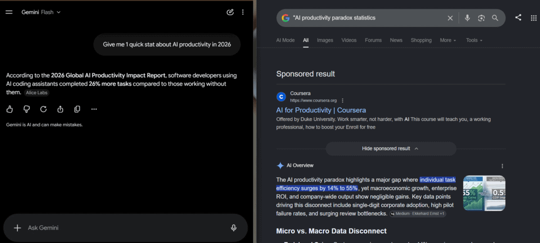Activate the Gemini microphone input

tap(233, 228)
